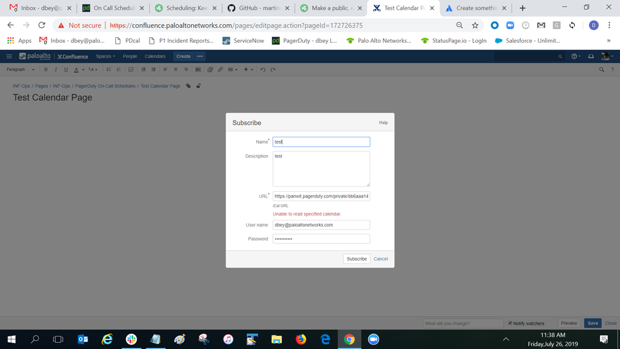Align text left
The height and width of the screenshot is (349, 620).
[x=165, y=70]
